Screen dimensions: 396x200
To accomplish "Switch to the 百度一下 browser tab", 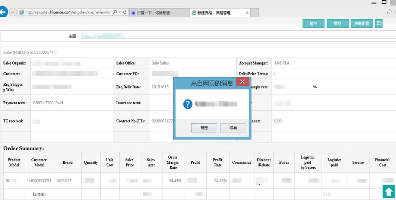I will (x=158, y=13).
